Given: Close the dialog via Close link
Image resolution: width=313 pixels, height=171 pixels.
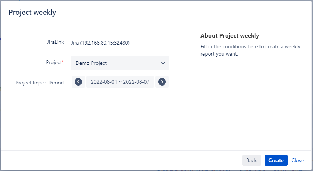Looking at the screenshot, I should pos(297,160).
